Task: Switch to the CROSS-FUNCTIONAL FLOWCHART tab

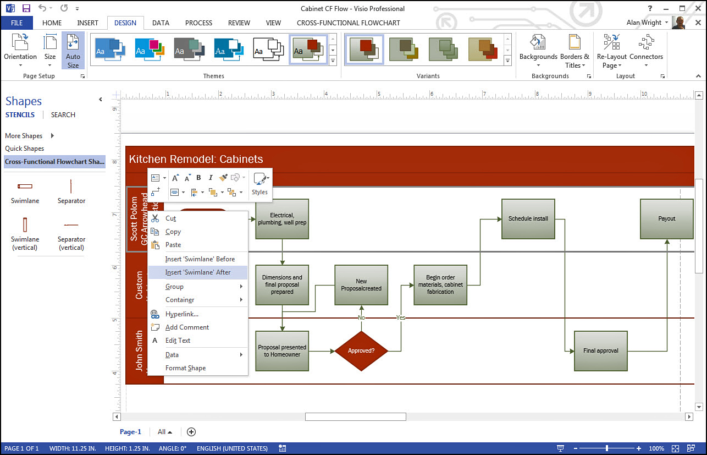Action: click(349, 23)
